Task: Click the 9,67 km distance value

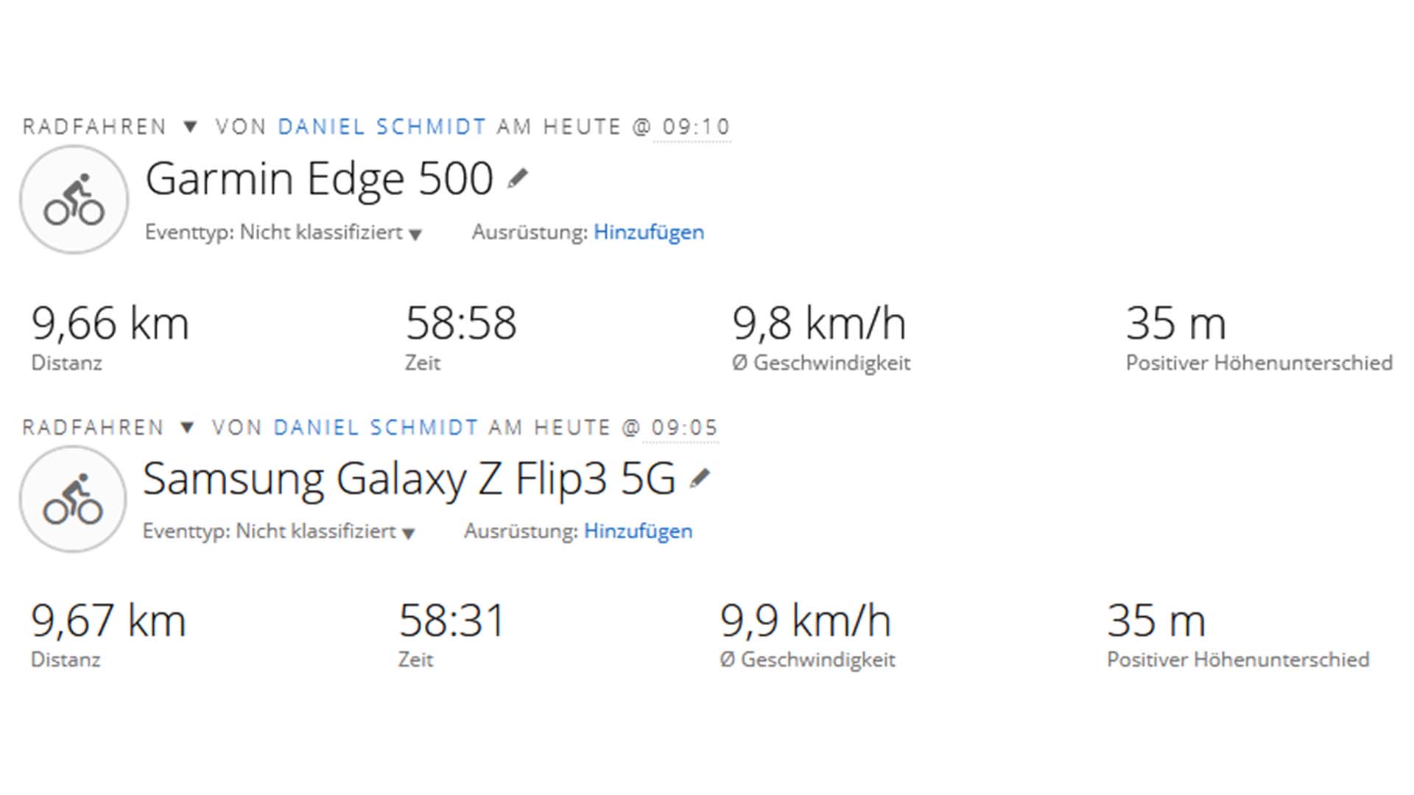Action: tap(108, 621)
